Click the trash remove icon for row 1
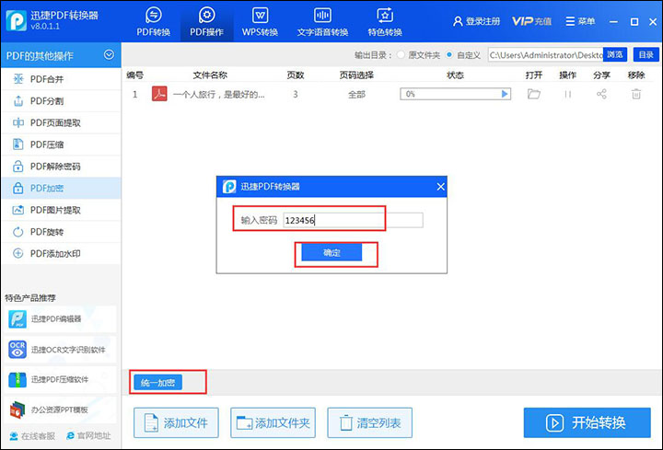Image resolution: width=663 pixels, height=450 pixels. click(636, 94)
